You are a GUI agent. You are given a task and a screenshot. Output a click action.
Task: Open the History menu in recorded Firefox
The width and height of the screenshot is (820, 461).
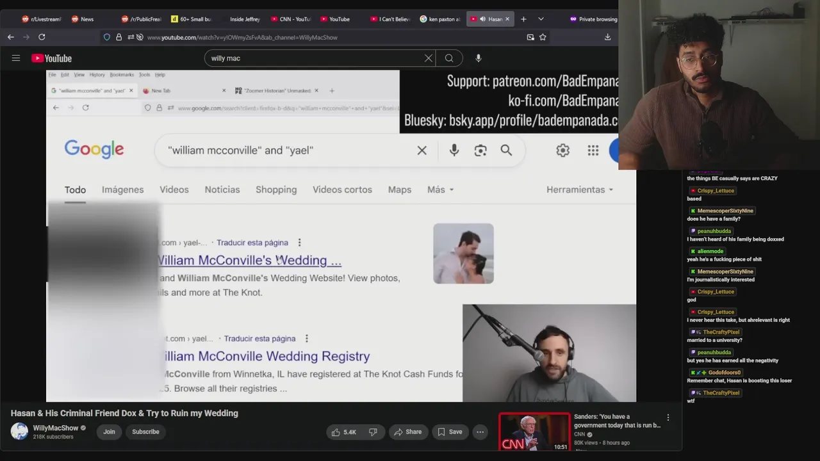point(97,75)
